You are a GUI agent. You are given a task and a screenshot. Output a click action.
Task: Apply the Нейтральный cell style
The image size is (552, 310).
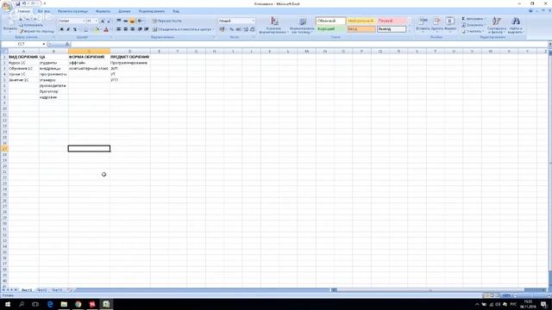tap(361, 21)
